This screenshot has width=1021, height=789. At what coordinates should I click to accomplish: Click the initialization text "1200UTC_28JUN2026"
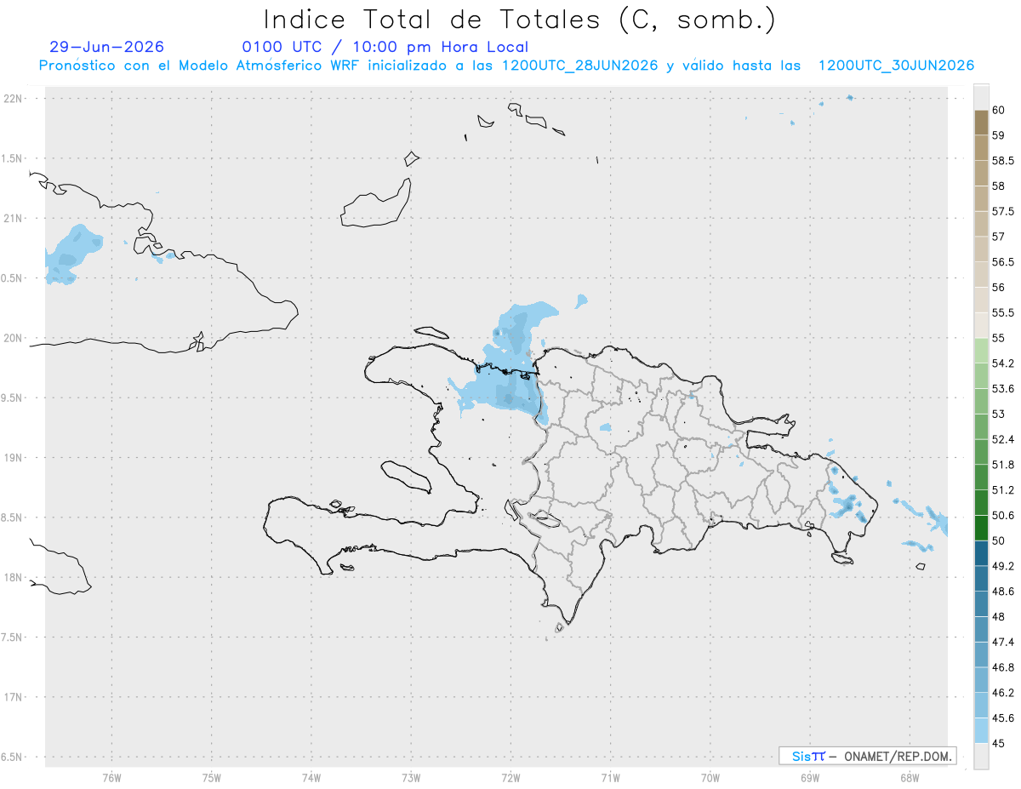click(579, 66)
